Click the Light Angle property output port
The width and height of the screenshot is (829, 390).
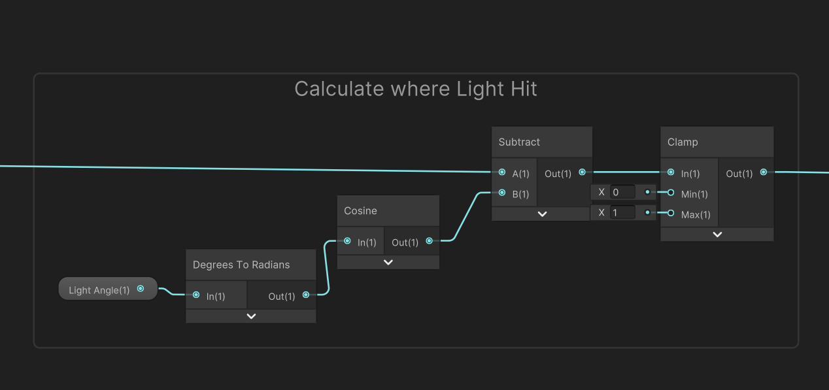(140, 288)
